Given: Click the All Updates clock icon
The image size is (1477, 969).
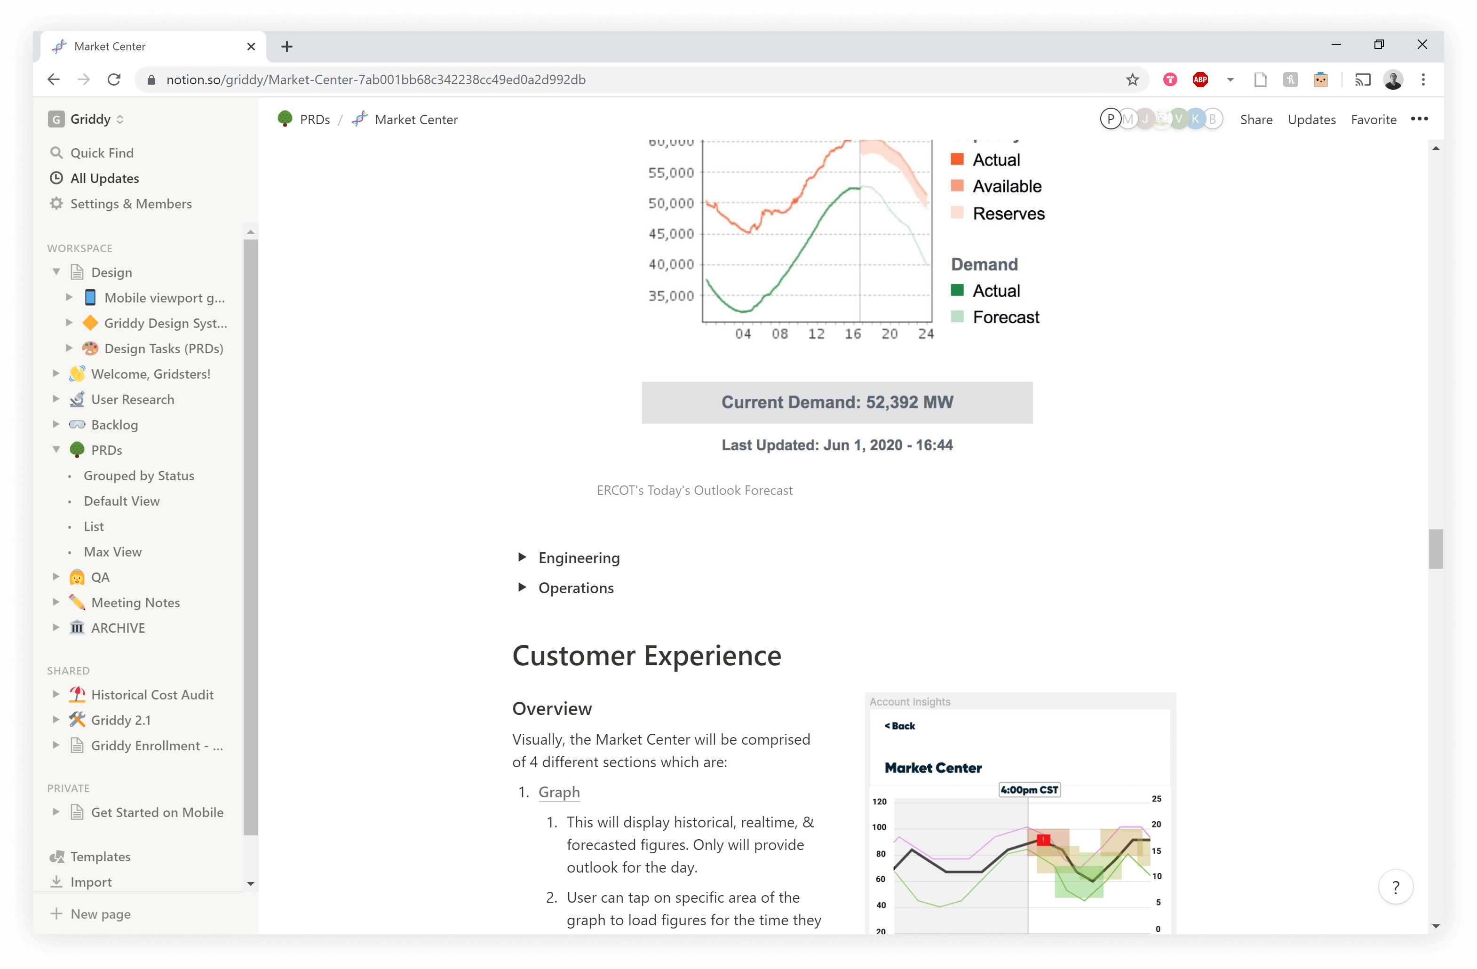Looking at the screenshot, I should 56,178.
